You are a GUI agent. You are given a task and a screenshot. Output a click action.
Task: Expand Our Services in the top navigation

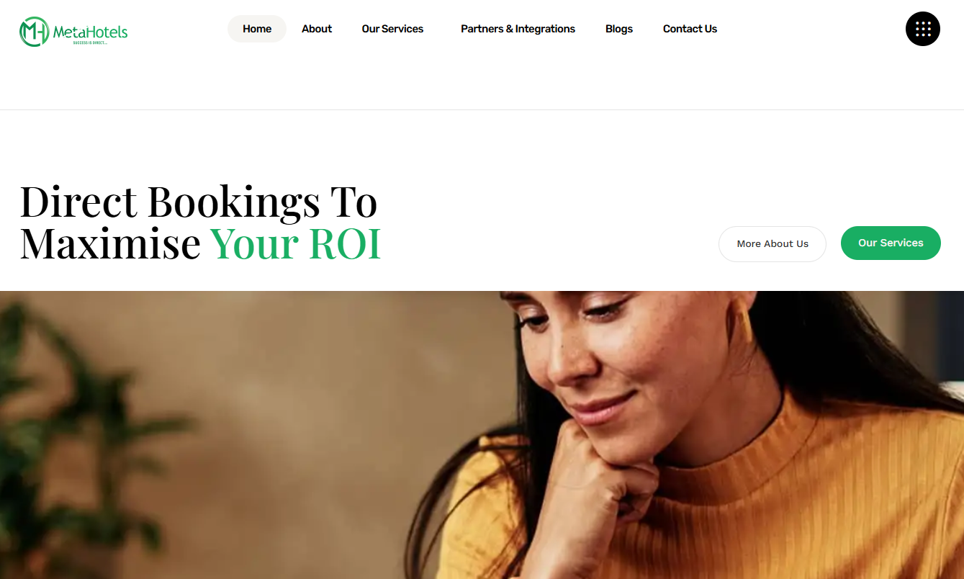(392, 29)
